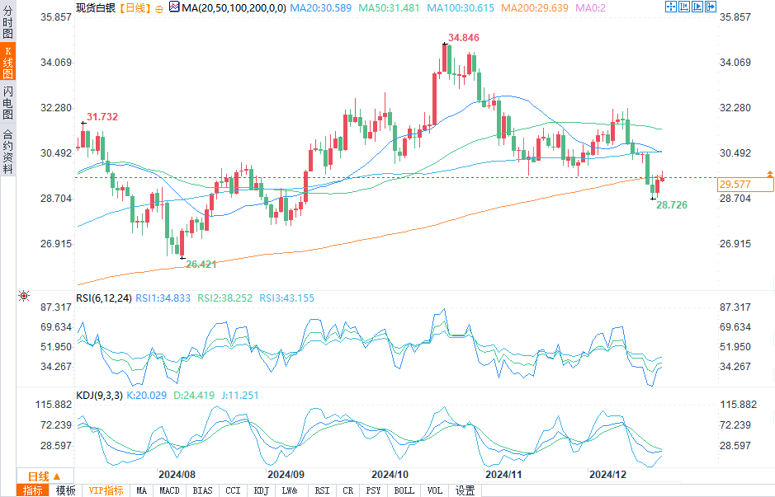Image resolution: width=775 pixels, height=497 pixels.
Task: Click the orange circle icon beside 日线 title
Action: pos(159,9)
